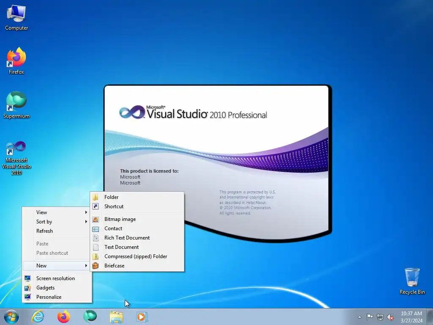The image size is (433, 325).
Task: Create a new Shortcut
Action: click(137, 207)
